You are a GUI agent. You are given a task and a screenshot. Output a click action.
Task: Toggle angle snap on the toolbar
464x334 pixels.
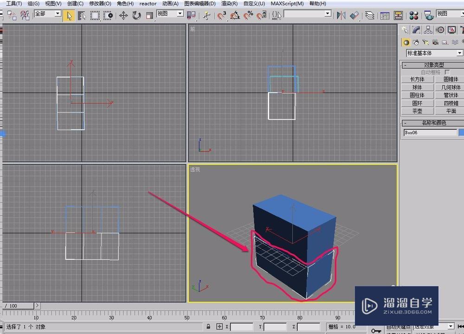coord(235,15)
